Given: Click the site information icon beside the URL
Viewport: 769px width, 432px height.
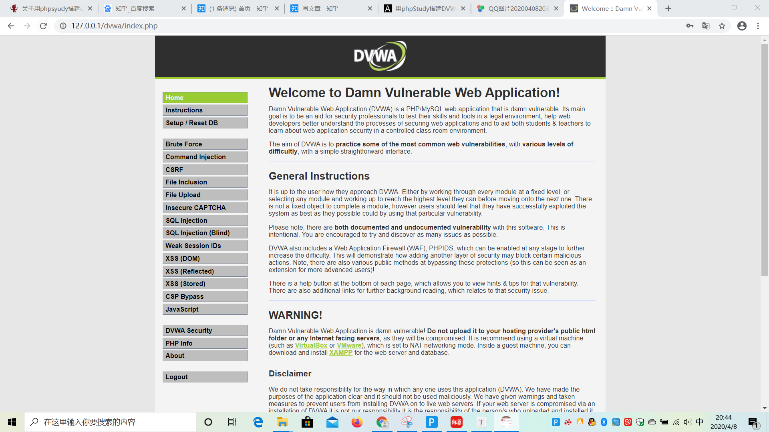Looking at the screenshot, I should [x=63, y=26].
